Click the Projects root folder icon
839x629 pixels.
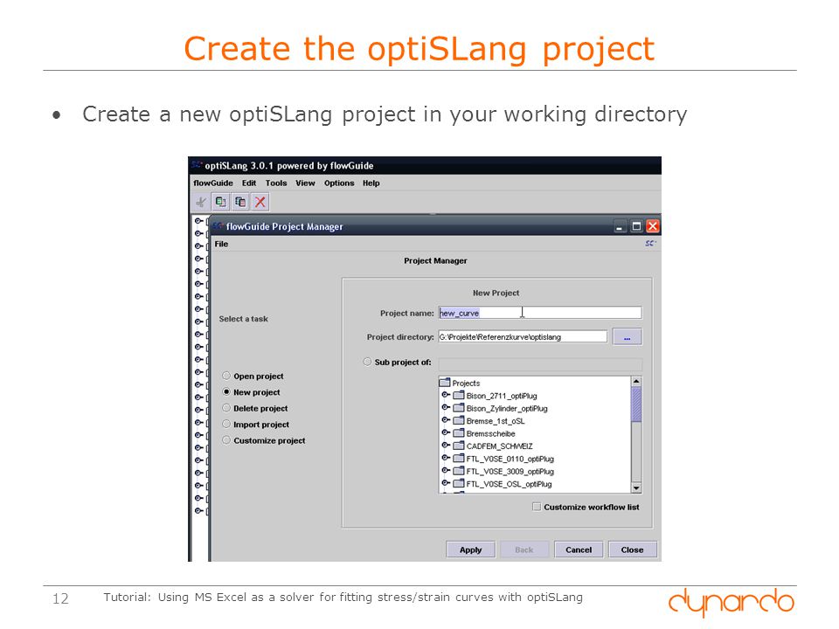pyautogui.click(x=445, y=383)
